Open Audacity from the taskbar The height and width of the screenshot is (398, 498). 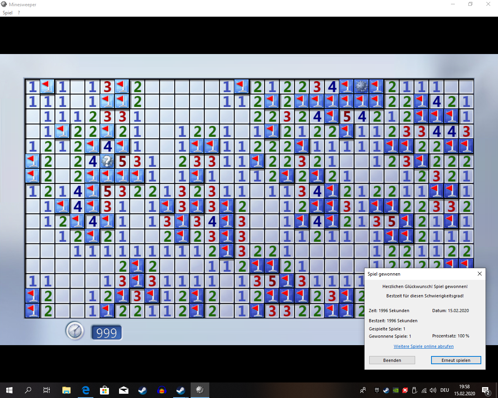tap(162, 390)
